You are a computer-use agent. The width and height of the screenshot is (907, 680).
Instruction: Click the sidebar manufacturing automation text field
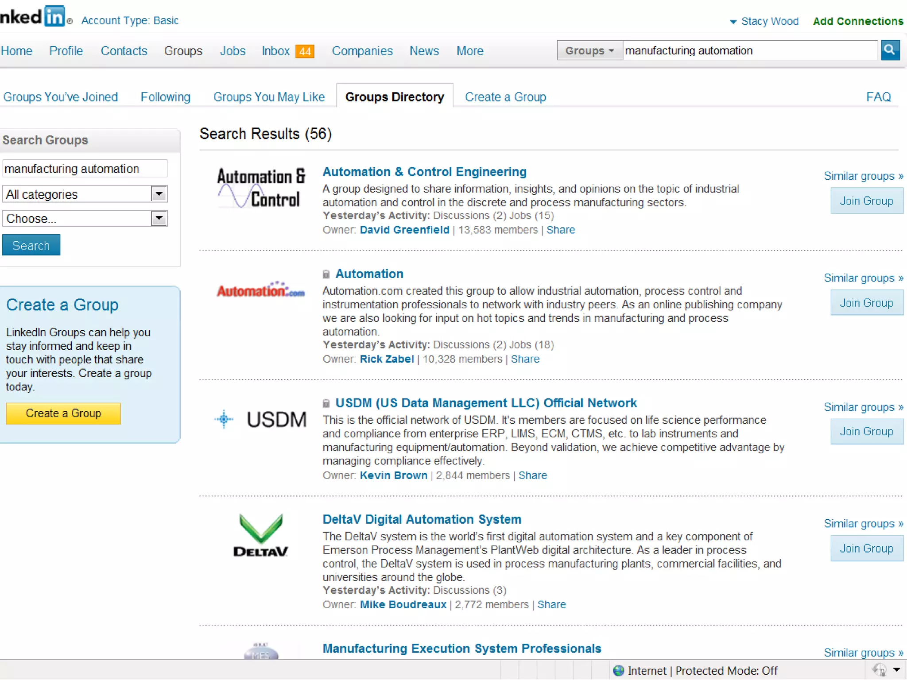coord(84,169)
